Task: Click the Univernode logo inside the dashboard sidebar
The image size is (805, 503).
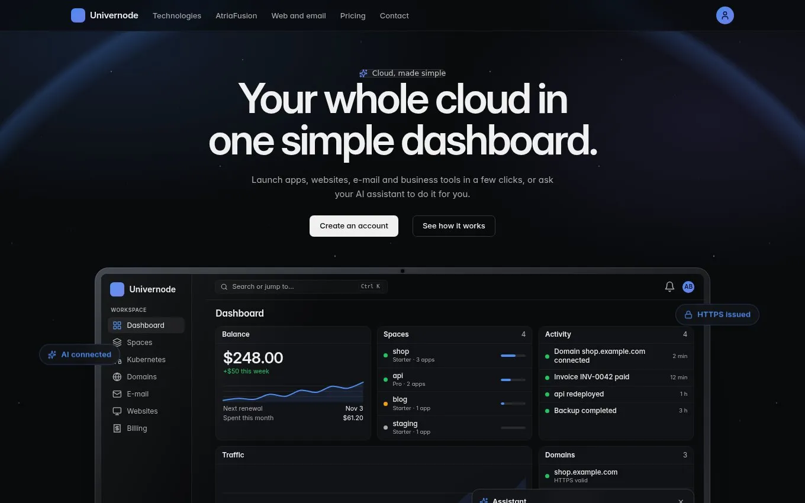Action: point(117,289)
